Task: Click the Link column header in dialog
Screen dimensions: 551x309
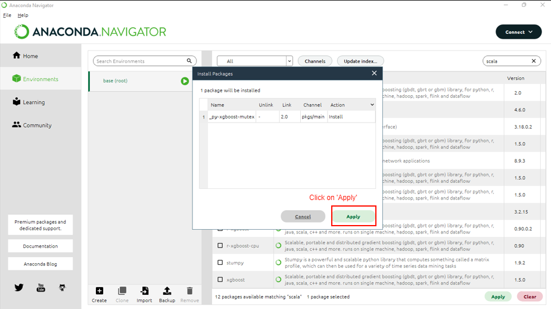Action: [287, 105]
